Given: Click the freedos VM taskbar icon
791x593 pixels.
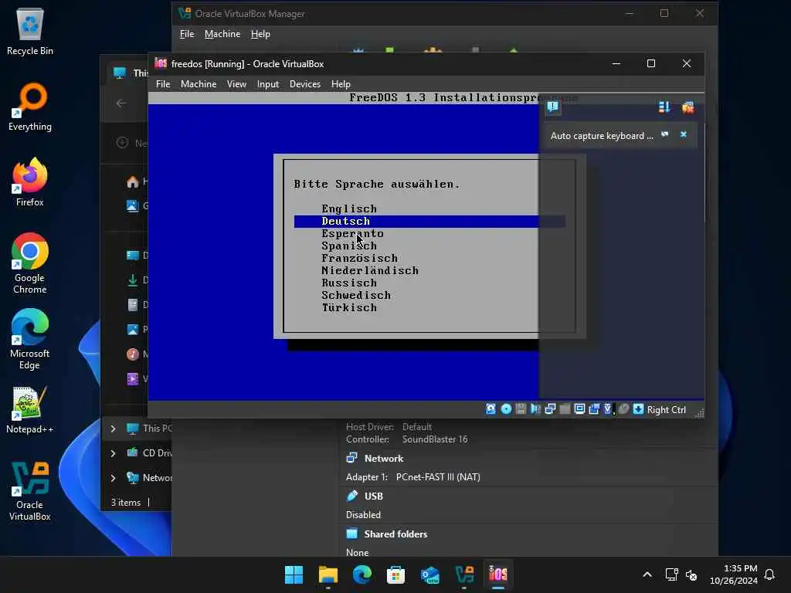Looking at the screenshot, I should [498, 574].
